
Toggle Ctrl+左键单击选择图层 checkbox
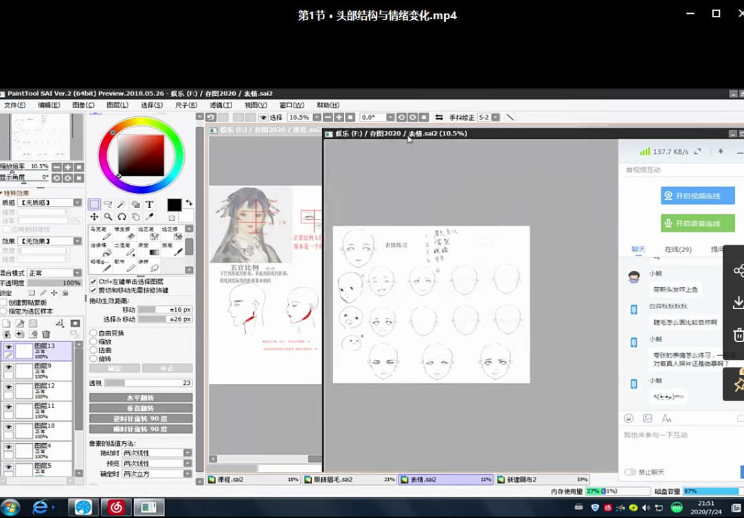[x=93, y=281]
